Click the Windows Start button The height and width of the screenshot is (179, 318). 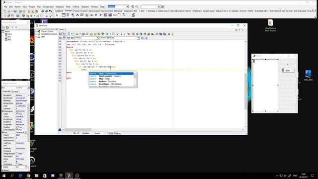tap(4, 176)
